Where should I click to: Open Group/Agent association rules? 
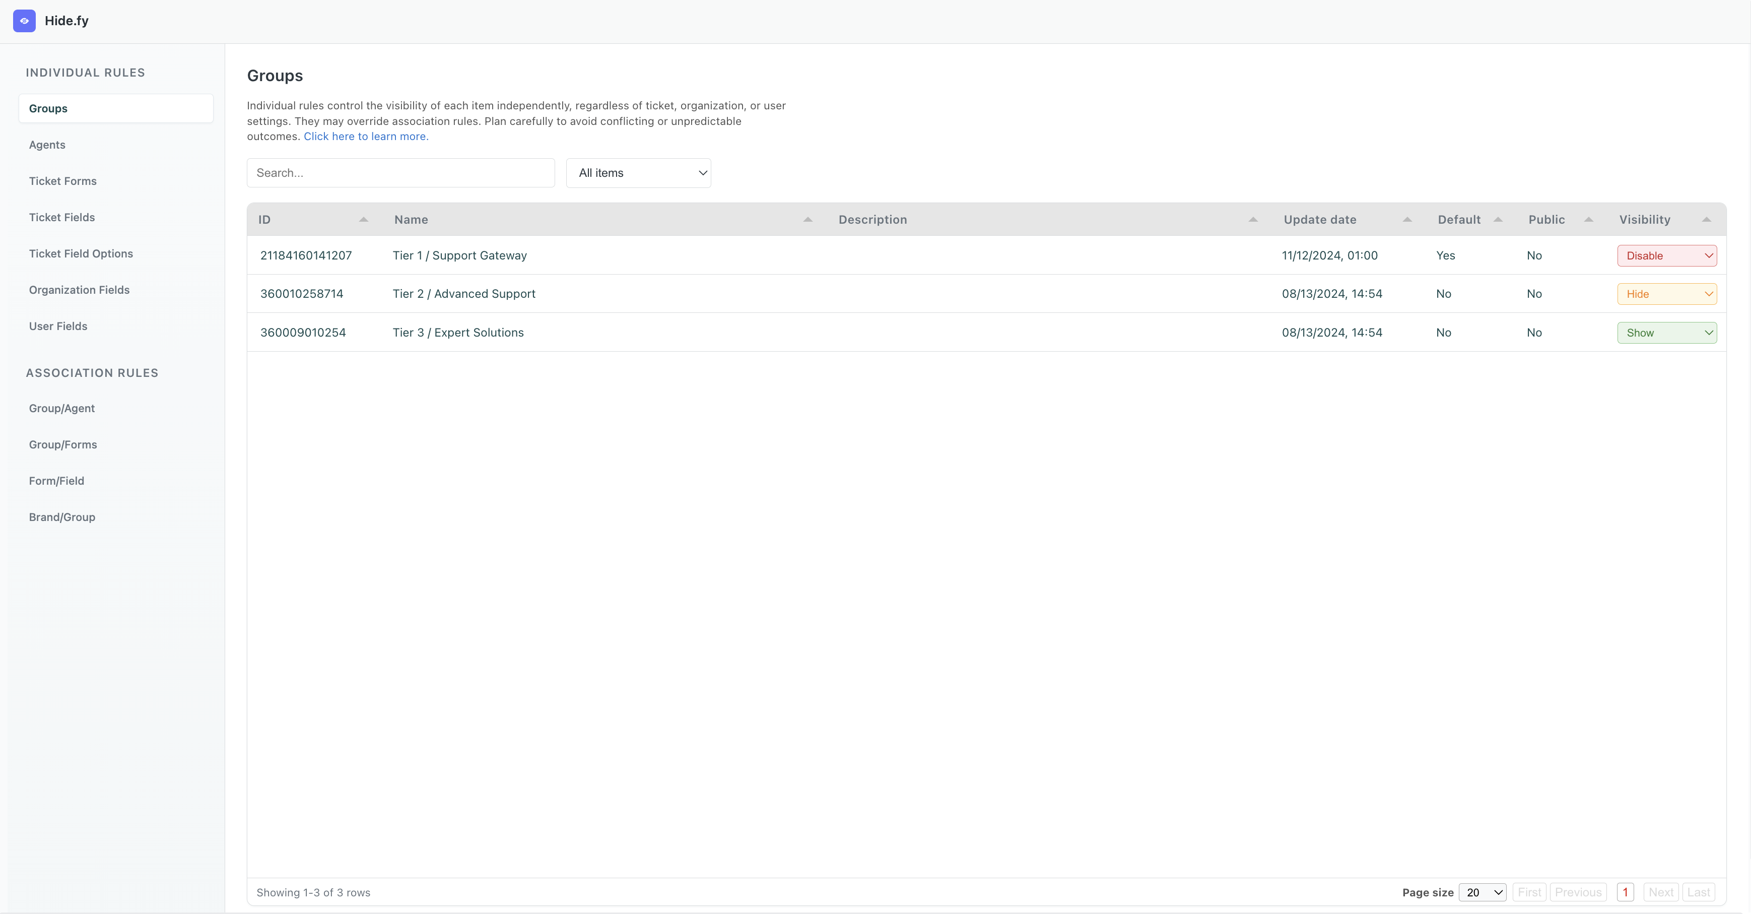click(x=62, y=408)
